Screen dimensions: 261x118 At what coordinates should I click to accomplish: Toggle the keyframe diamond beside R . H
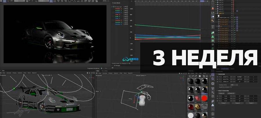point(231,77)
